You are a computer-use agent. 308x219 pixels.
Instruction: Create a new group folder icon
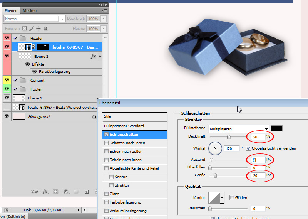pos(76,191)
